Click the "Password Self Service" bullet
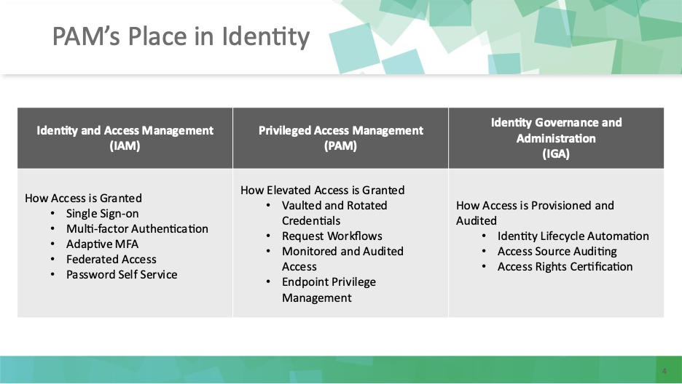Image resolution: width=682 pixels, height=384 pixels. coord(122,275)
